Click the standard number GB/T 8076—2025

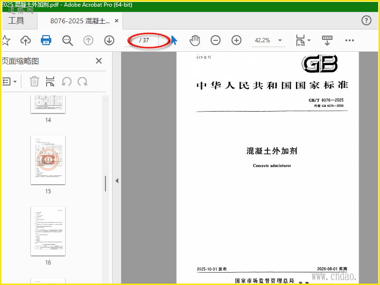326,100
